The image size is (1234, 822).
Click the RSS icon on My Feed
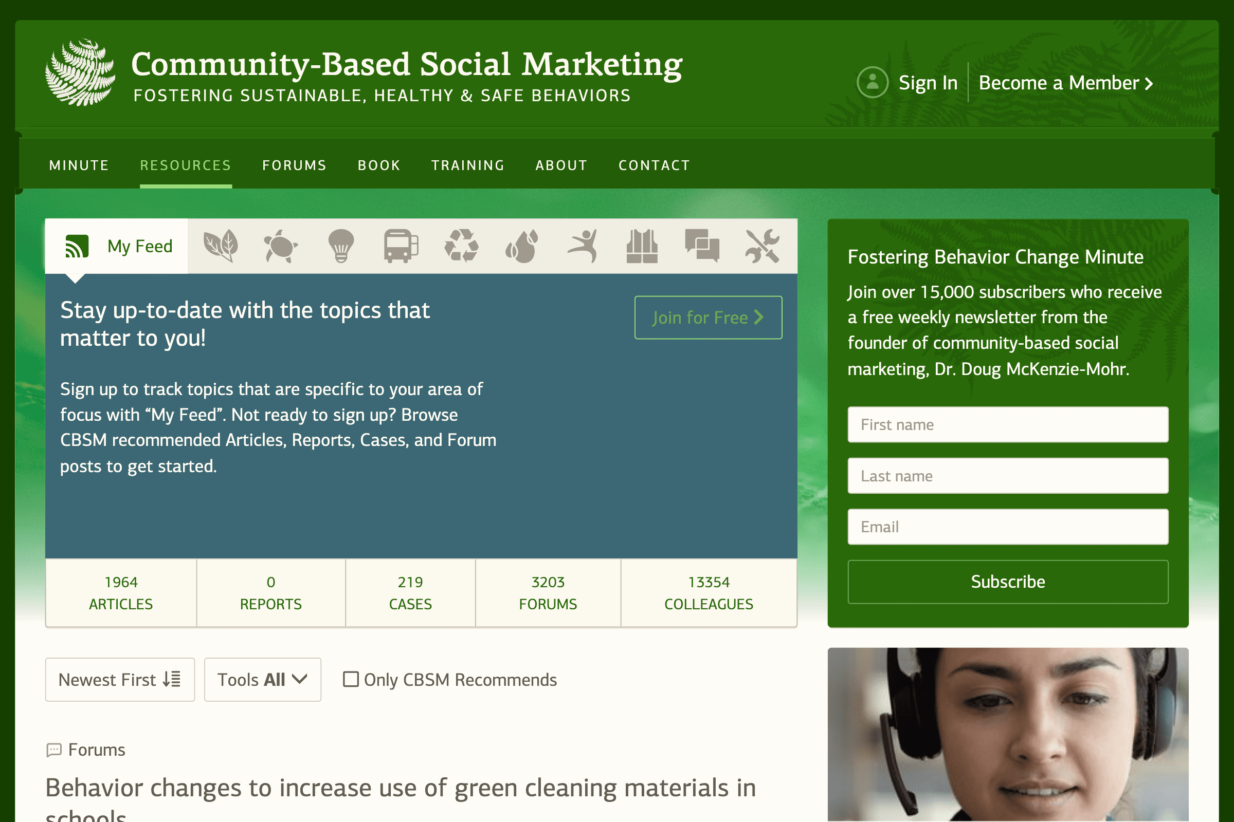click(77, 246)
